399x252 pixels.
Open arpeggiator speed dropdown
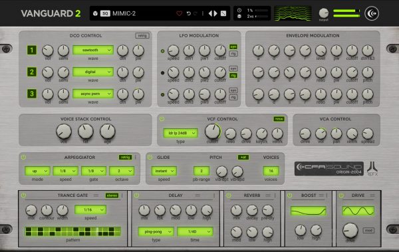[65, 171]
